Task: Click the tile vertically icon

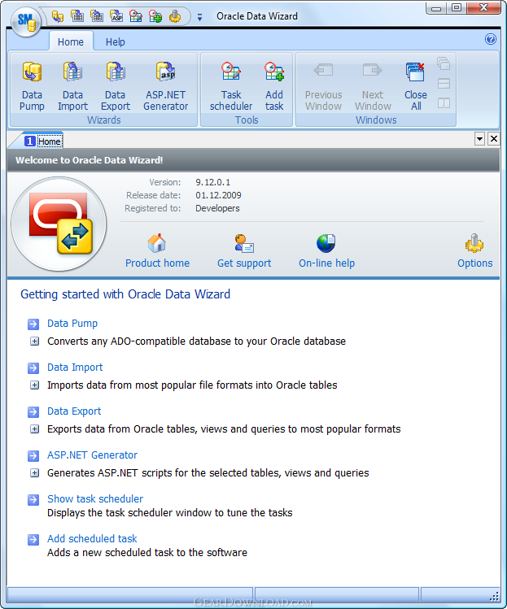Action: pyautogui.click(x=444, y=103)
